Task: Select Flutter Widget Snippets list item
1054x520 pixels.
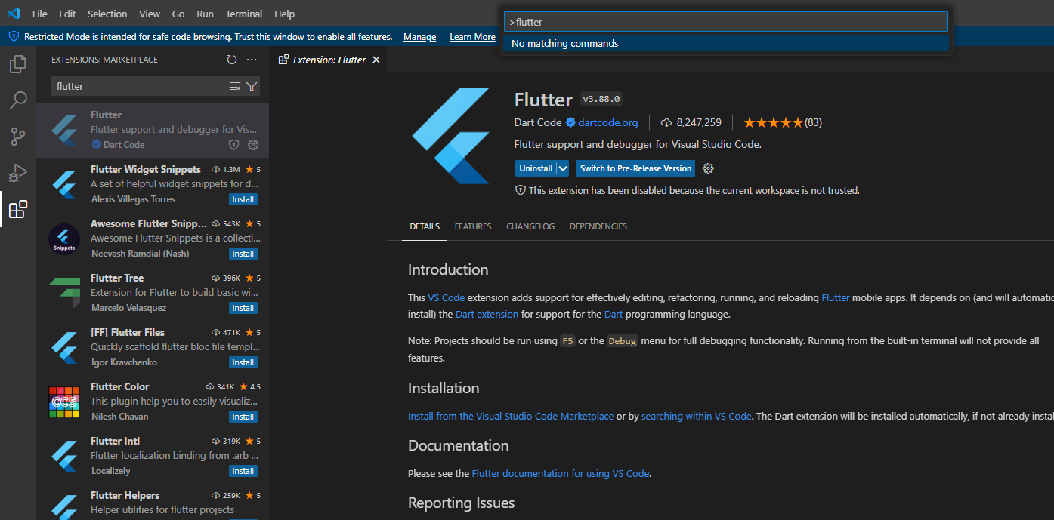Action: pos(153,184)
